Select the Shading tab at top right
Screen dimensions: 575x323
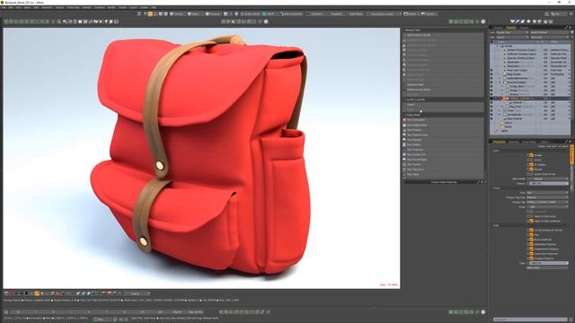510,28
